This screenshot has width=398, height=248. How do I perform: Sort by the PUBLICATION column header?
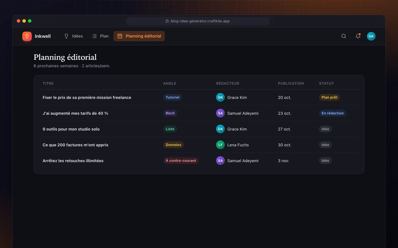pos(291,83)
